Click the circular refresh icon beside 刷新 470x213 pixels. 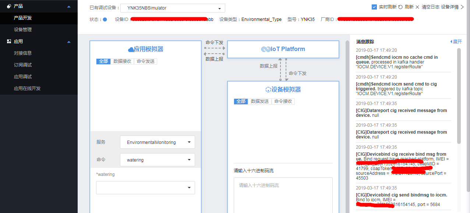point(400,7)
